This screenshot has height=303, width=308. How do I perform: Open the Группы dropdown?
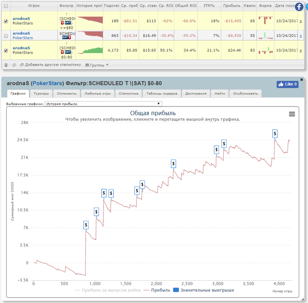(97, 65)
